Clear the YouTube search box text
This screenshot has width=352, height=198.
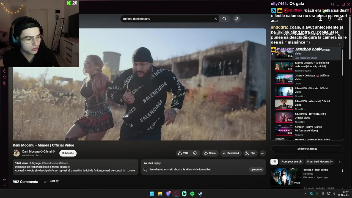point(216,19)
